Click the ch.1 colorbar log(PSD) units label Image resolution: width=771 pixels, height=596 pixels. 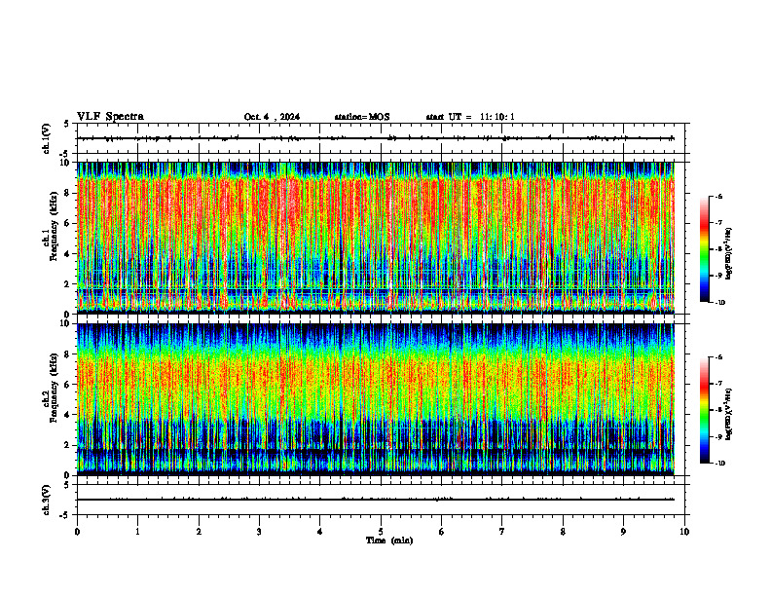[x=729, y=253]
